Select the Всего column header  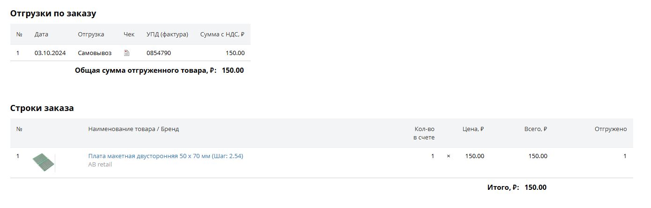tap(536, 129)
